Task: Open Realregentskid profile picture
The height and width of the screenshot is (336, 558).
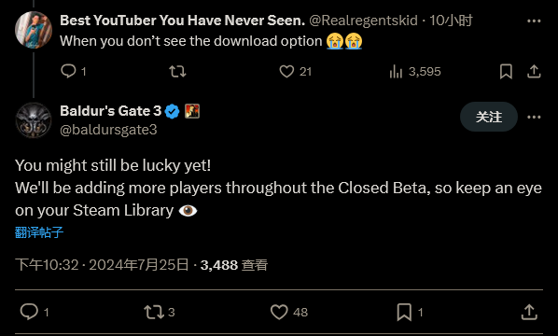Action: point(34,30)
